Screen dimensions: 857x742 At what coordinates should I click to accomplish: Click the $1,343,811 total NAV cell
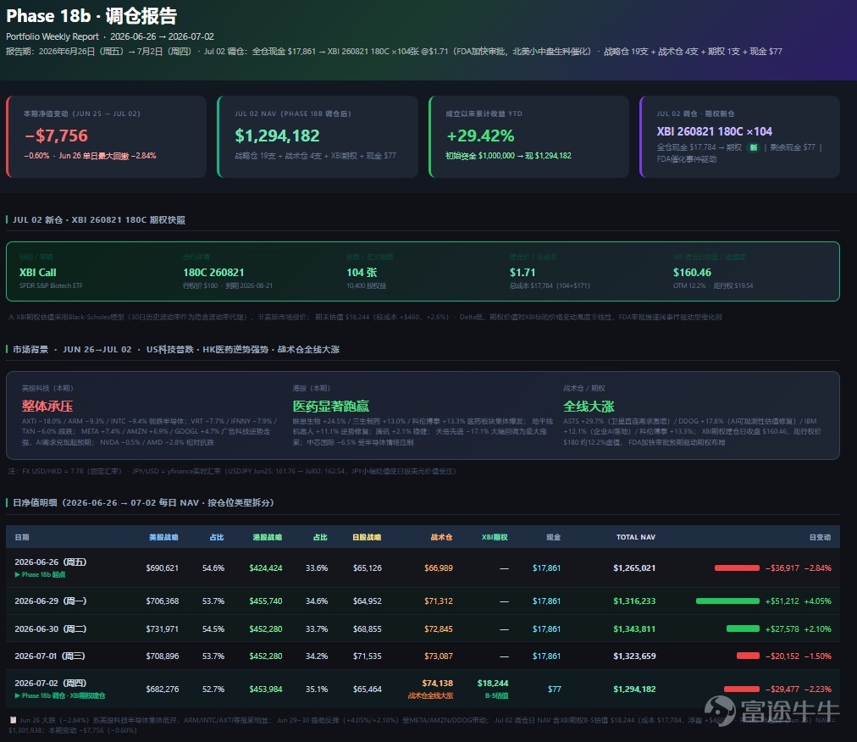pyautogui.click(x=634, y=628)
